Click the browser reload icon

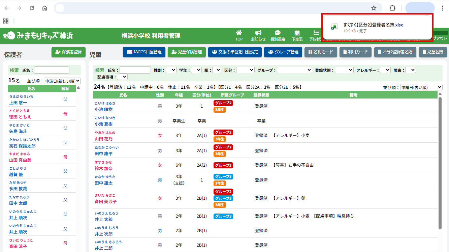click(32, 8)
